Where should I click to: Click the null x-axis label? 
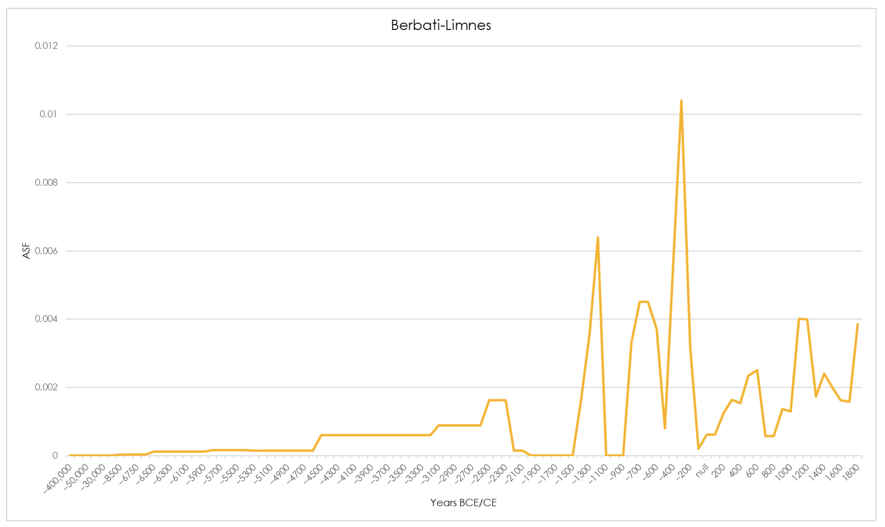703,471
